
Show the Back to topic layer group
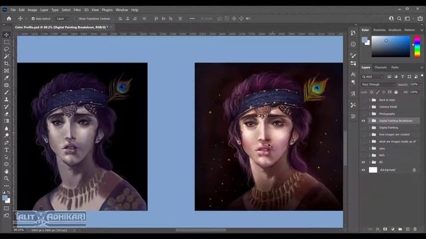[363, 100]
